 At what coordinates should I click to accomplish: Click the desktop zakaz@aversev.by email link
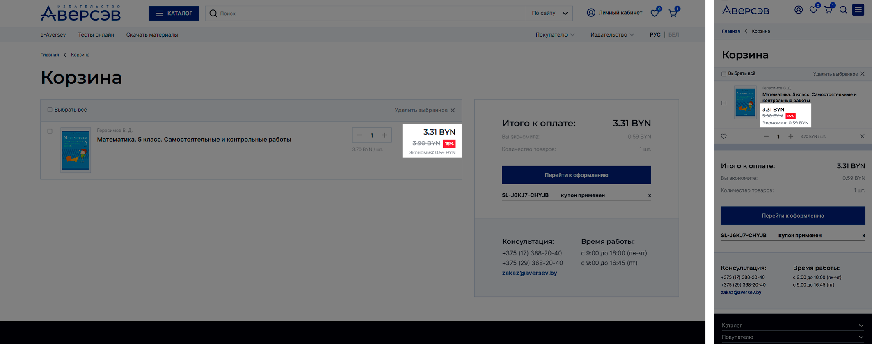pyautogui.click(x=529, y=273)
